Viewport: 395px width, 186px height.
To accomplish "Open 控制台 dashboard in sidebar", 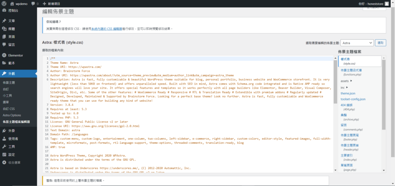I will click(x=12, y=10).
